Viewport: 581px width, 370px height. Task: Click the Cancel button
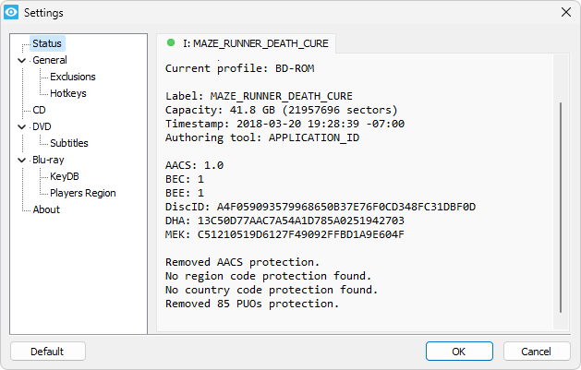pos(536,352)
